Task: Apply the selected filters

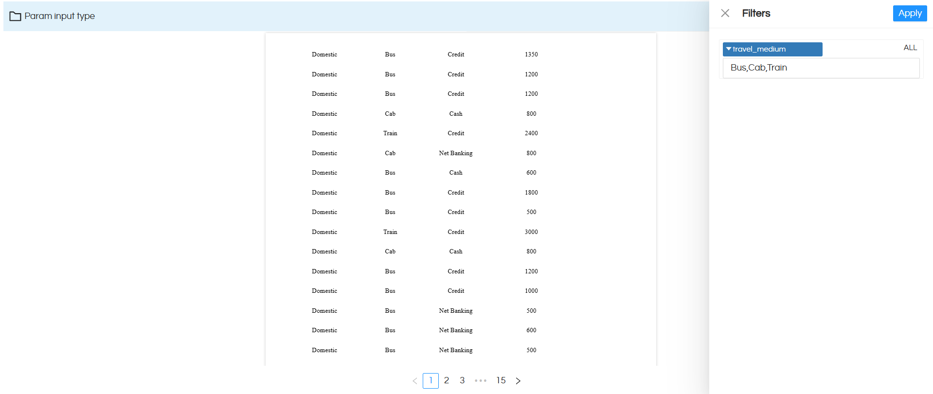Action: [x=910, y=13]
